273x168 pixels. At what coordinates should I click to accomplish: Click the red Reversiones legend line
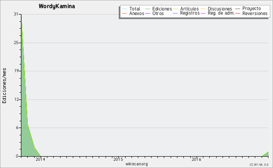[238, 13]
